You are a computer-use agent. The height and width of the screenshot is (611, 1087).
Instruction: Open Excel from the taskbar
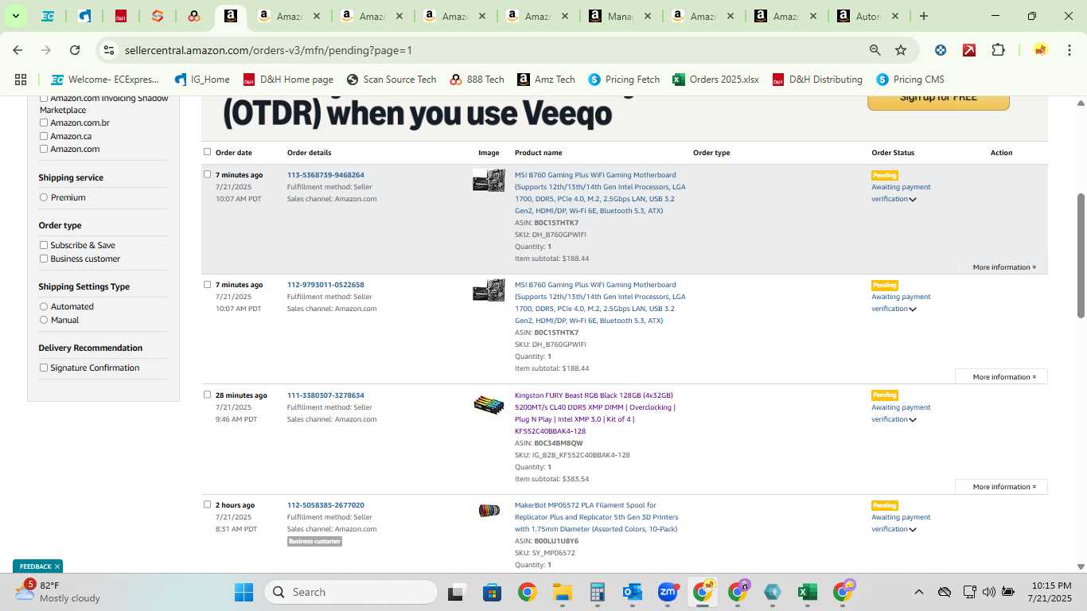click(807, 592)
